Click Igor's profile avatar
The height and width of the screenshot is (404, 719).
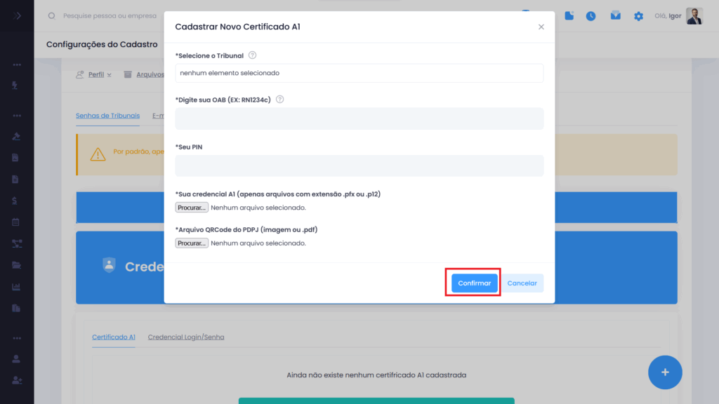(694, 16)
